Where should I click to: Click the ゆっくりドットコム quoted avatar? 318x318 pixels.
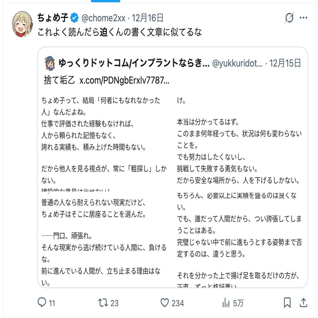50,63
